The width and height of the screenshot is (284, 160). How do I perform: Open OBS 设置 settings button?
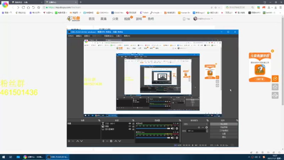pos(224,134)
